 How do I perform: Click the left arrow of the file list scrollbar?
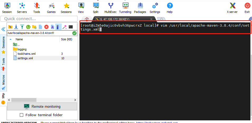click(x=9, y=100)
